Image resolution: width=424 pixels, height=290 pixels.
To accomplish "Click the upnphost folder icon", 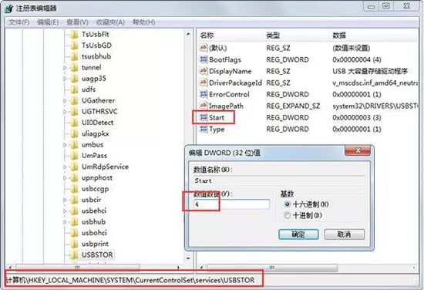I will click(74, 178).
